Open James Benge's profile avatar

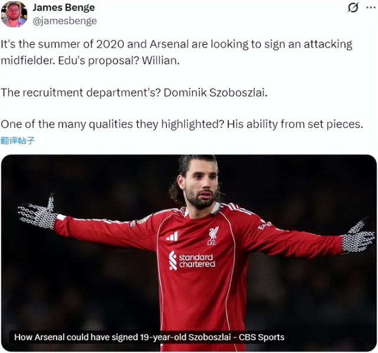pyautogui.click(x=14, y=14)
